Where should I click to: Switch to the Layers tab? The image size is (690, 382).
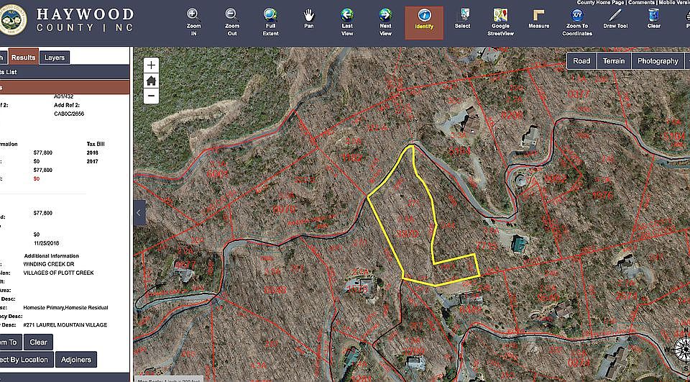[x=55, y=58]
